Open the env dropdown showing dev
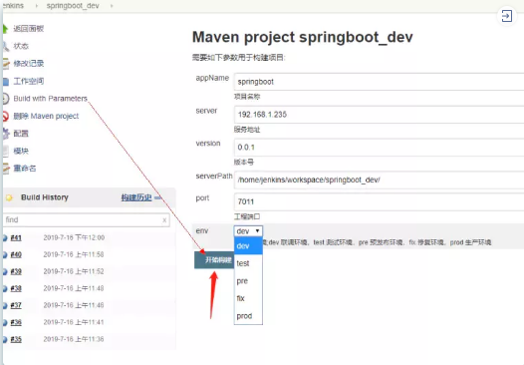This screenshot has height=365, width=524. tap(248, 230)
